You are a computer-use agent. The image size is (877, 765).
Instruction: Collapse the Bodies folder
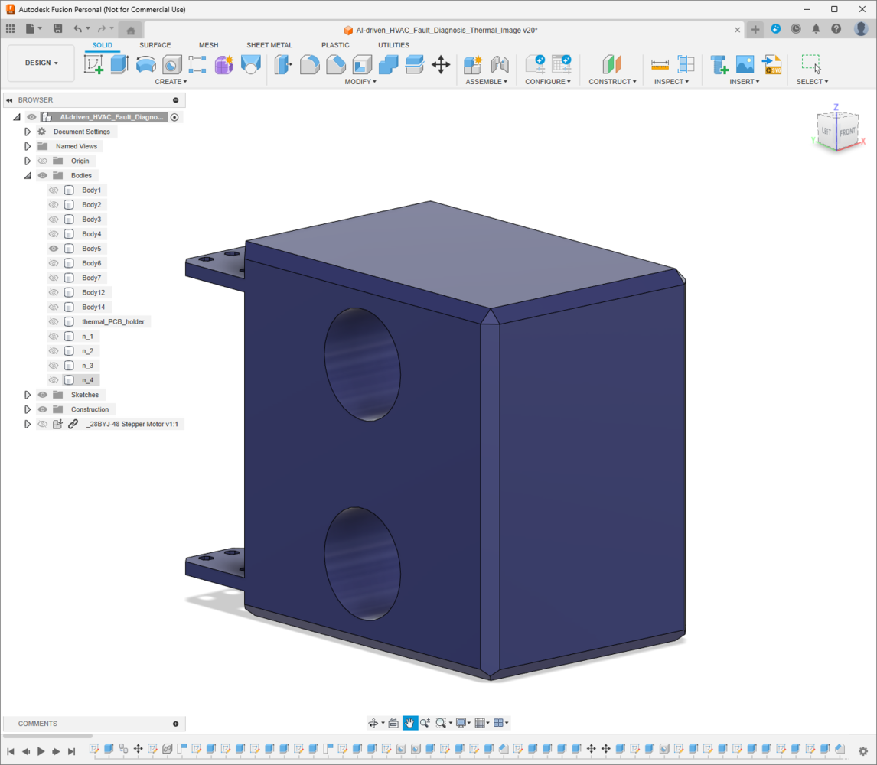click(28, 175)
